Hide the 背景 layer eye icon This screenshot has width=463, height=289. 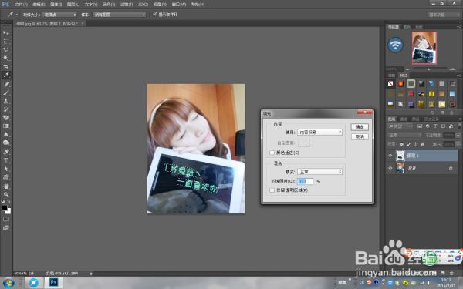coord(390,168)
